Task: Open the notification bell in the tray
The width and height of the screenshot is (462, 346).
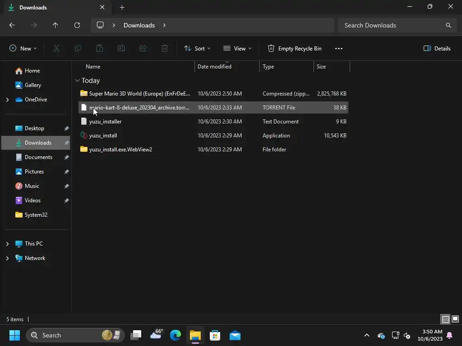Action: [450, 335]
